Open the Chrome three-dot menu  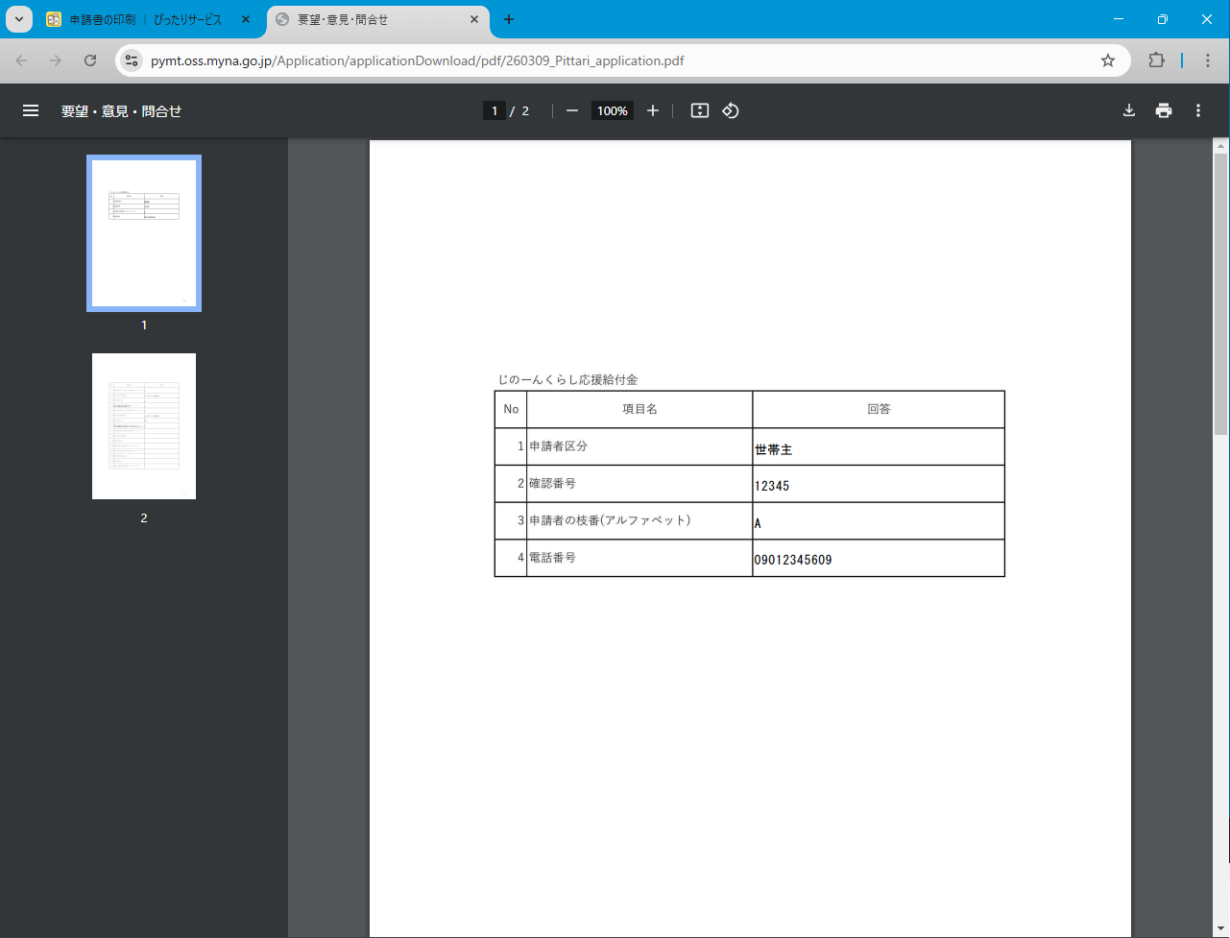coord(1208,60)
